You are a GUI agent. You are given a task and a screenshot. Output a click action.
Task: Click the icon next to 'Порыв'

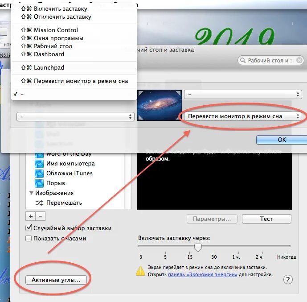click(x=39, y=183)
